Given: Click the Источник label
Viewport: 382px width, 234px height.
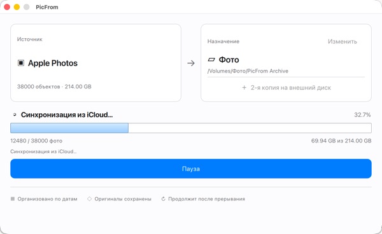Looking at the screenshot, I should click(30, 39).
